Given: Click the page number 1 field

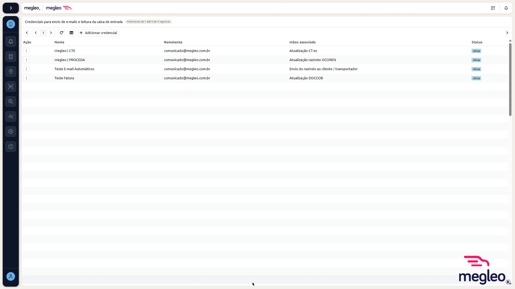Looking at the screenshot, I should coord(43,33).
